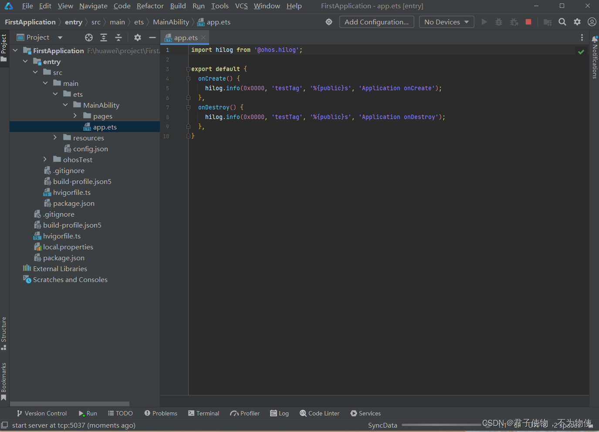Open the VCS menu

click(x=241, y=6)
